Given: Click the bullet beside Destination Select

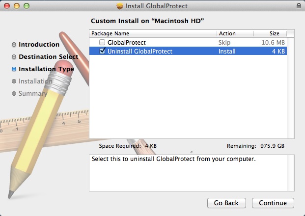Looking at the screenshot, I should click(14, 57).
